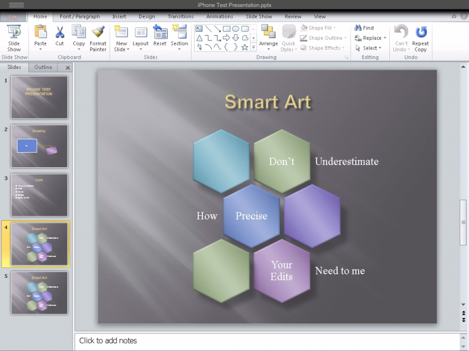Switch to the Animations tab
Screen dimensions: 469x351
pyautogui.click(x=219, y=16)
